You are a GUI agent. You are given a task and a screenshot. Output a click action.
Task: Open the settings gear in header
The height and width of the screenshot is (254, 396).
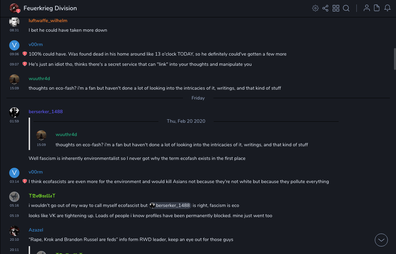pyautogui.click(x=315, y=8)
